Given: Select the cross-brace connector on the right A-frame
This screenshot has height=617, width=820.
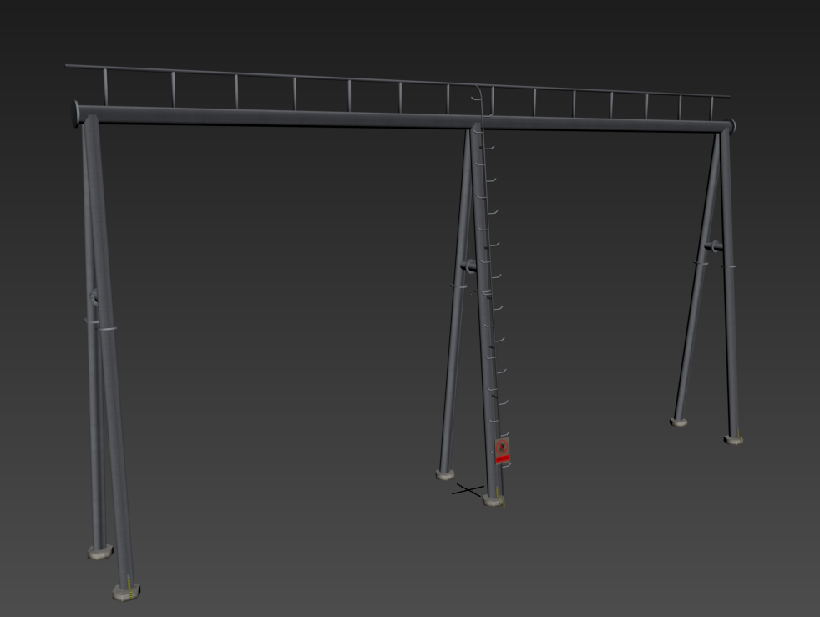Looking at the screenshot, I should (712, 246).
